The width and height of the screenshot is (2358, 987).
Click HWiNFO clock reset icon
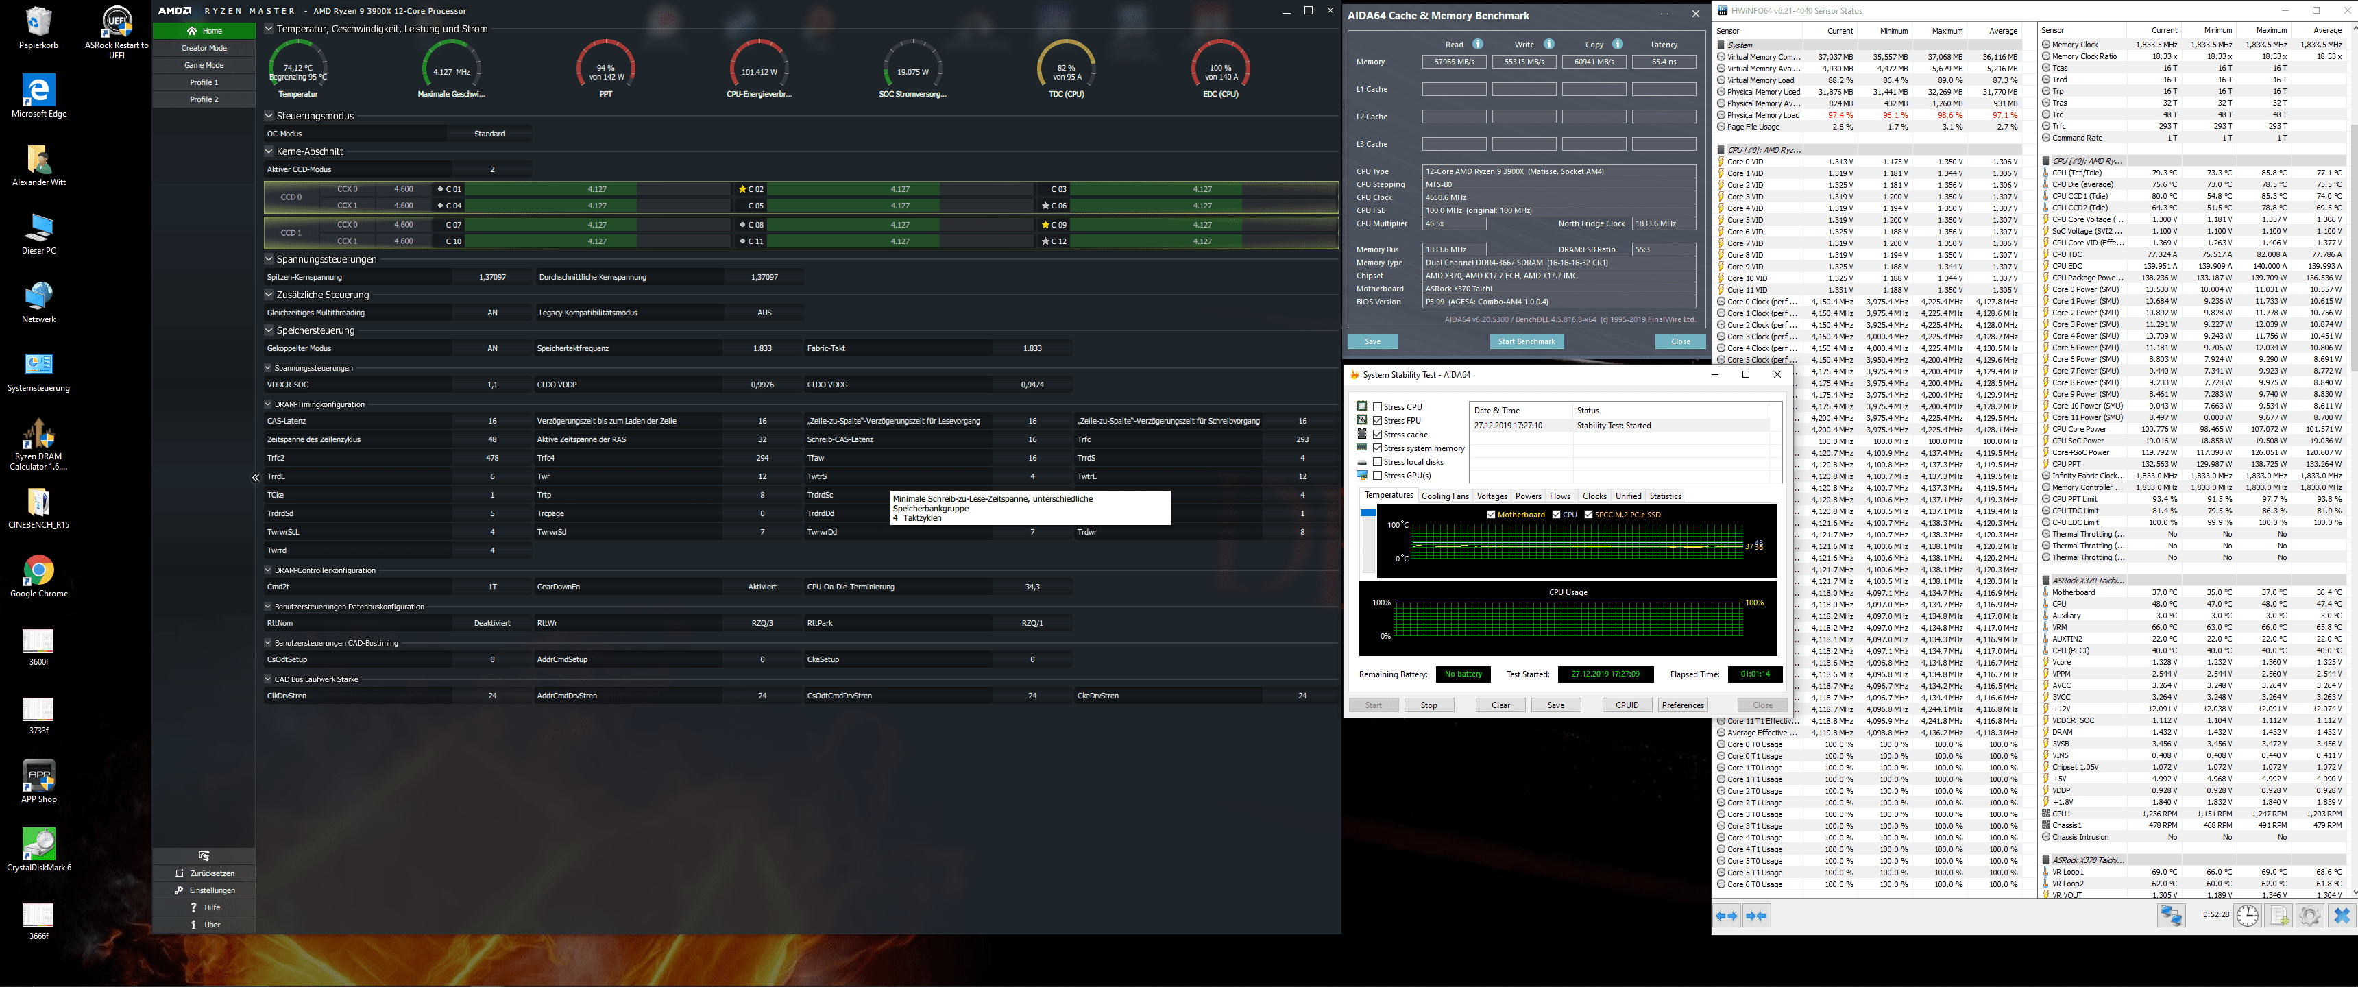(2247, 914)
